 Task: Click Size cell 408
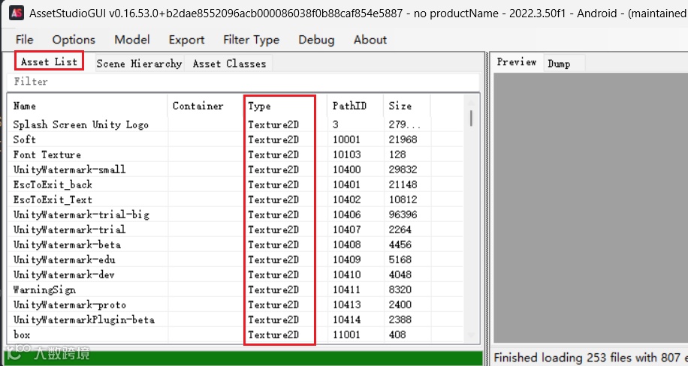397,334
